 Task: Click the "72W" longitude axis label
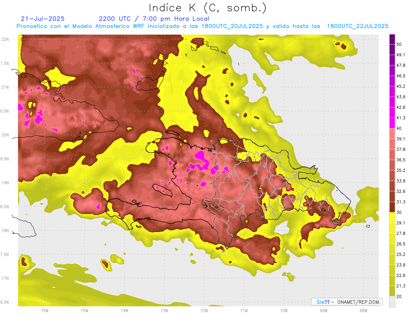point(204,311)
